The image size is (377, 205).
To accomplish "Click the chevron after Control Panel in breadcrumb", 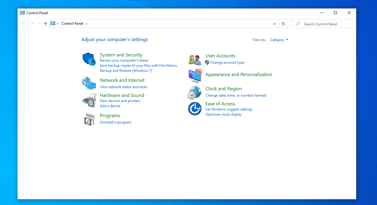I will (87, 23).
